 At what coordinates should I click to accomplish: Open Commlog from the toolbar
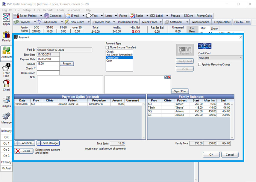[x=53, y=16]
